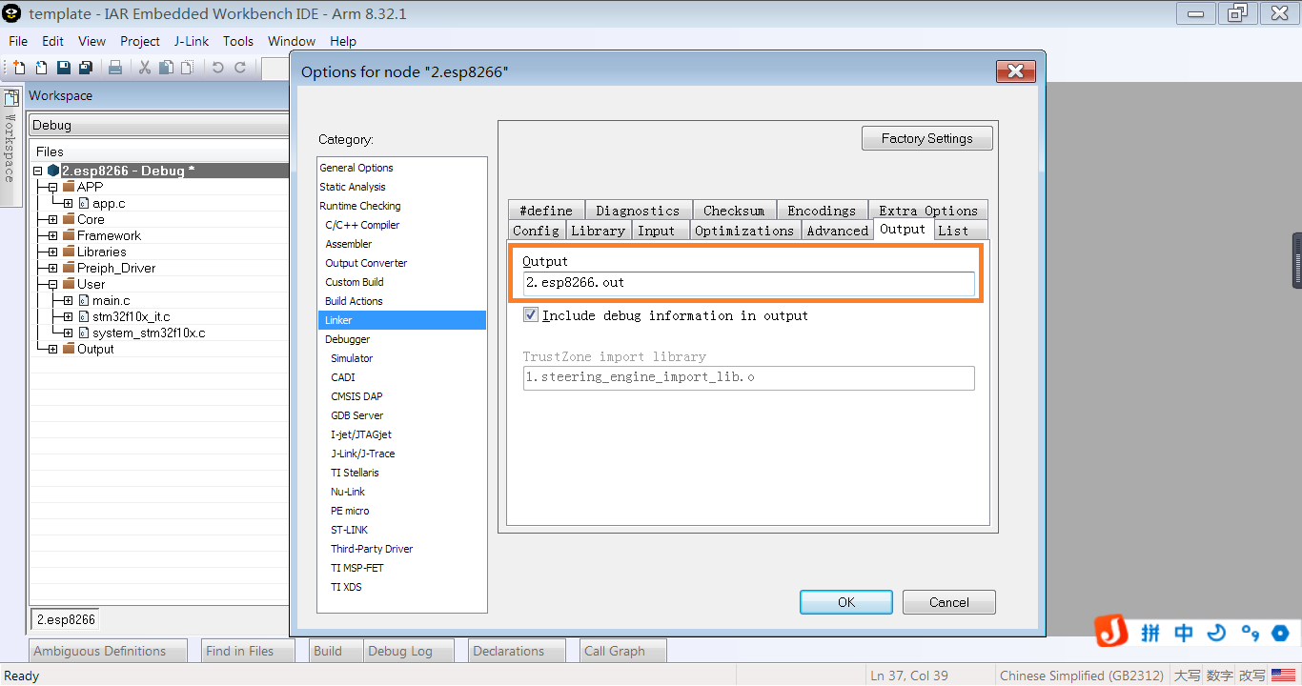The width and height of the screenshot is (1302, 686).
Task: Open the J-Link menu
Action: point(192,41)
